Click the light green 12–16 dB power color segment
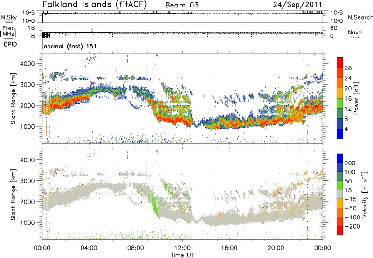Viewport: 373px width, 258px height. coord(340,103)
